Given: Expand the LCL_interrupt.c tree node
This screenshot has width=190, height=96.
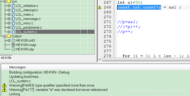Looking at the screenshot, I should 9,10.
